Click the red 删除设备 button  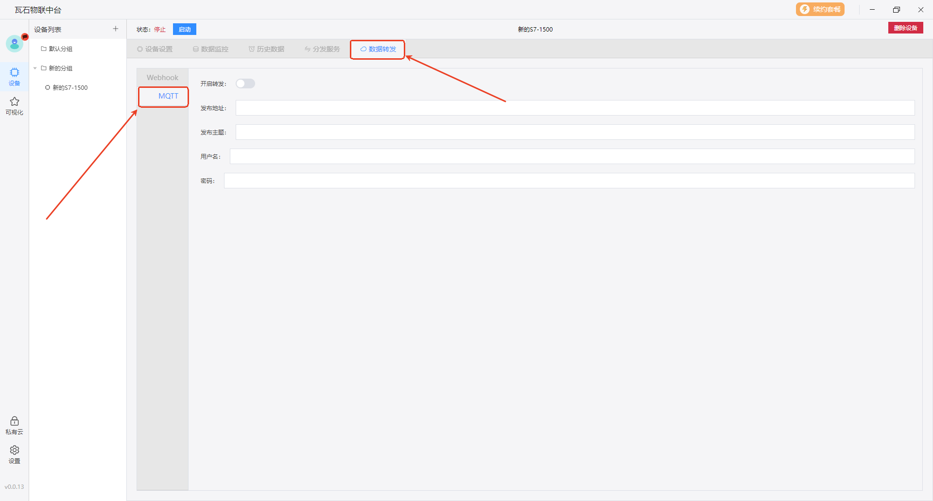click(x=905, y=28)
